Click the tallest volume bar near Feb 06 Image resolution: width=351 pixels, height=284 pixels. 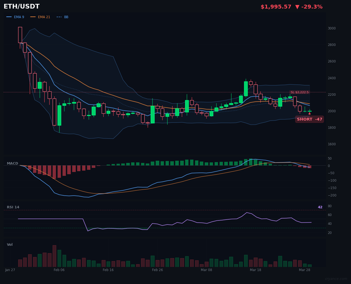(54, 256)
